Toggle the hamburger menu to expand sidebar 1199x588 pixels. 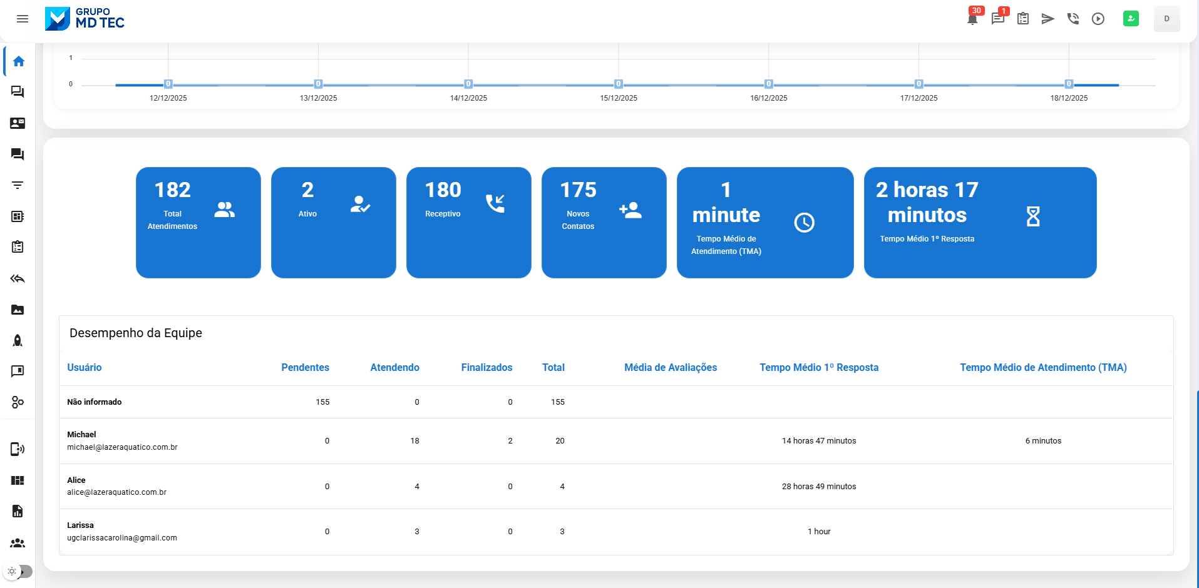coord(23,19)
